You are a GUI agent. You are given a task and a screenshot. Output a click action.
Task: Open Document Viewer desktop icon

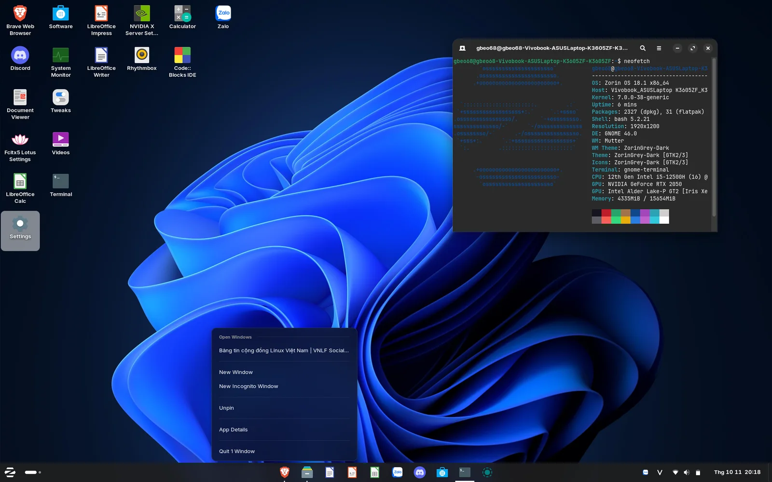pyautogui.click(x=20, y=104)
